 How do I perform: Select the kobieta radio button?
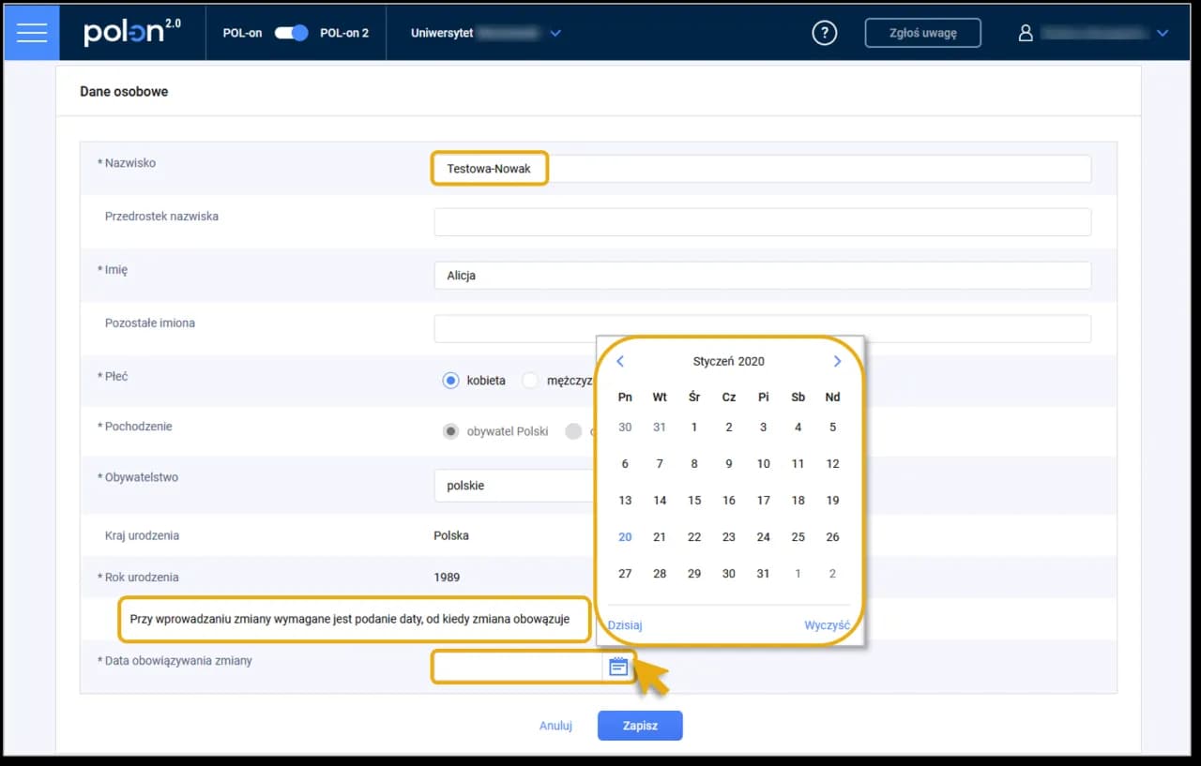pyautogui.click(x=450, y=381)
